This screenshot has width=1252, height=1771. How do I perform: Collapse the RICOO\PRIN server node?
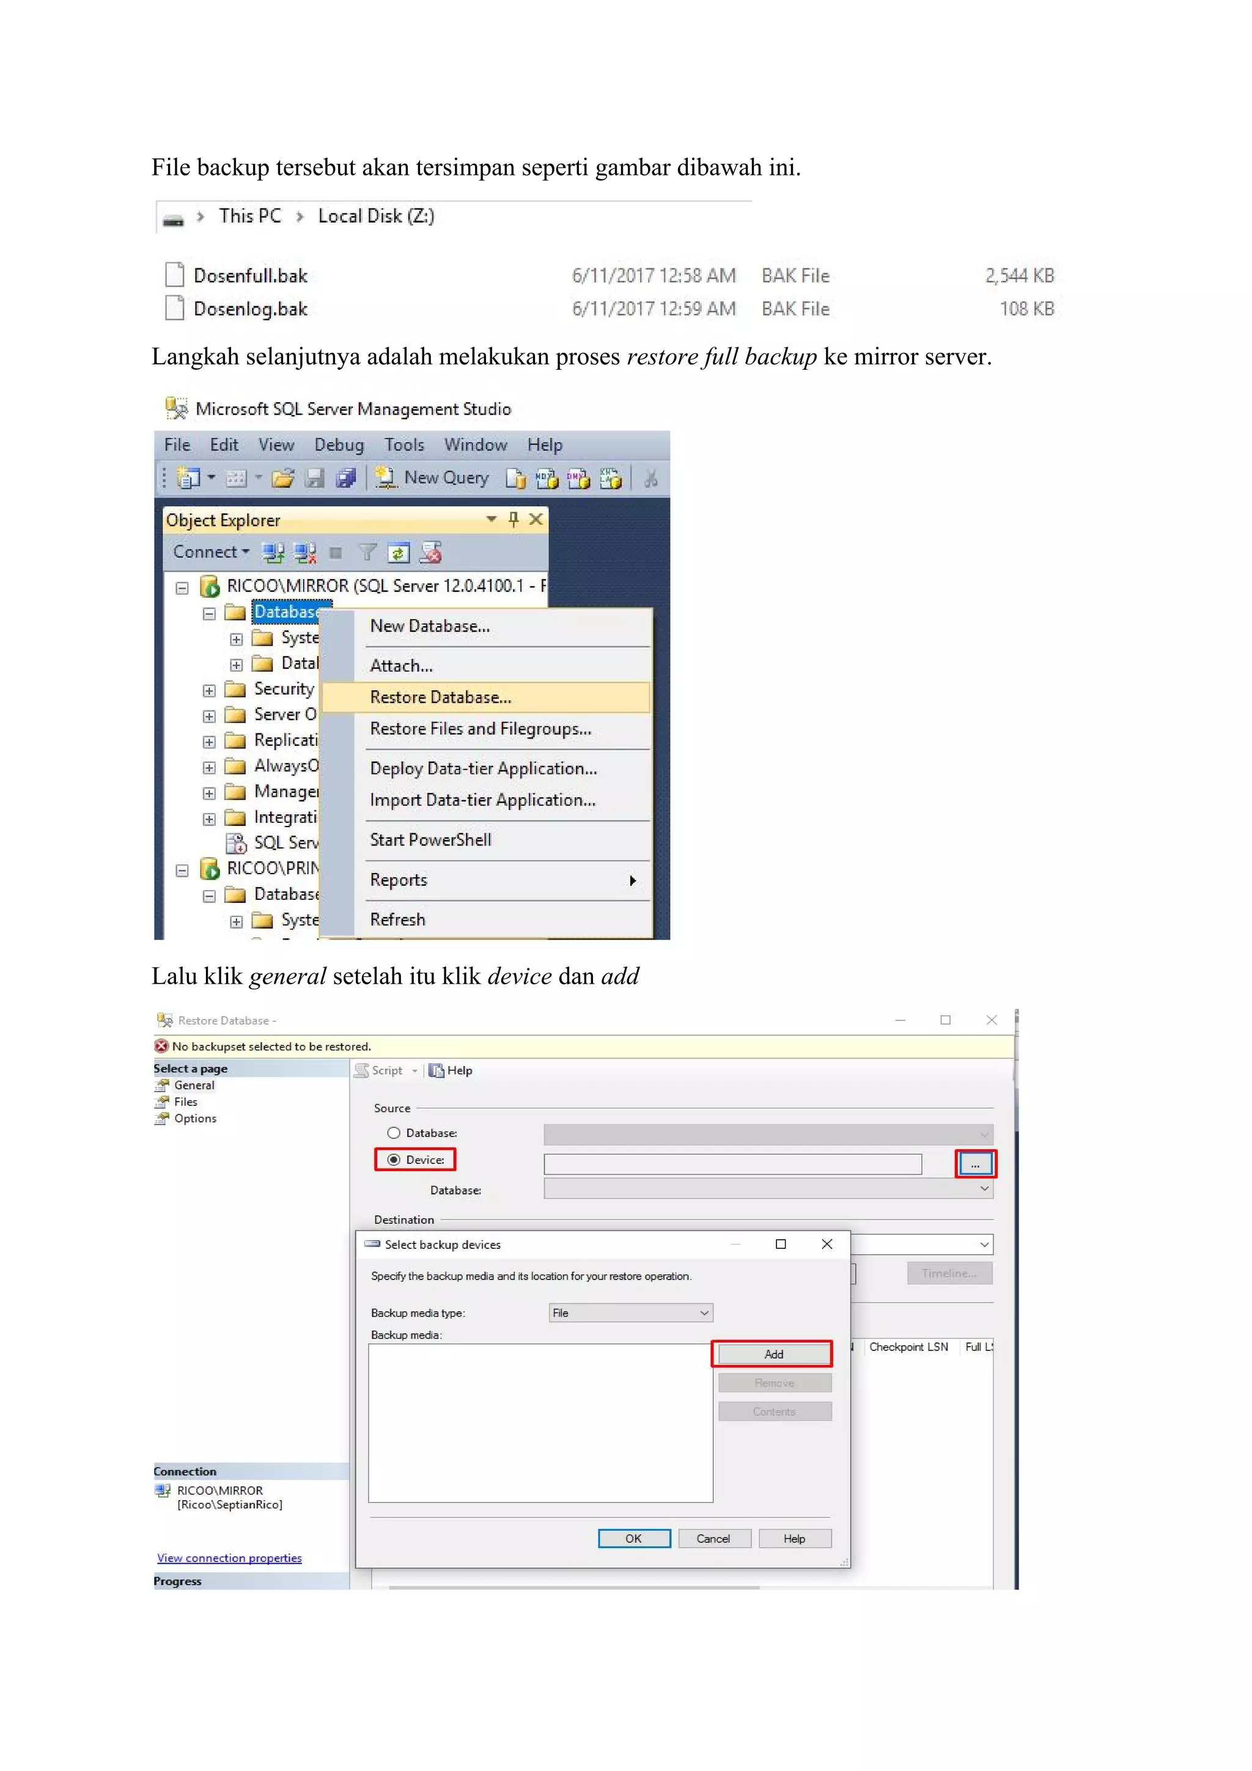tap(182, 871)
